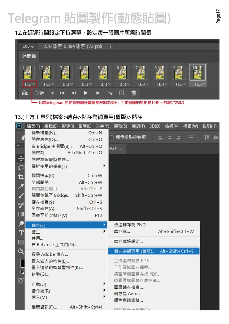This screenshot has width=229, height=324.
Task: Click align top edges icon
Action: coord(206,138)
